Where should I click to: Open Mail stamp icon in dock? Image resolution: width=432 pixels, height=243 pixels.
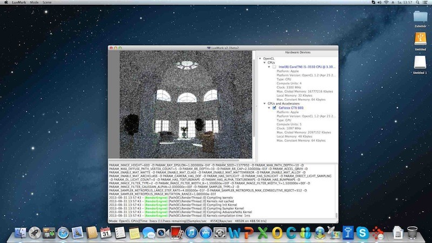[78, 233]
